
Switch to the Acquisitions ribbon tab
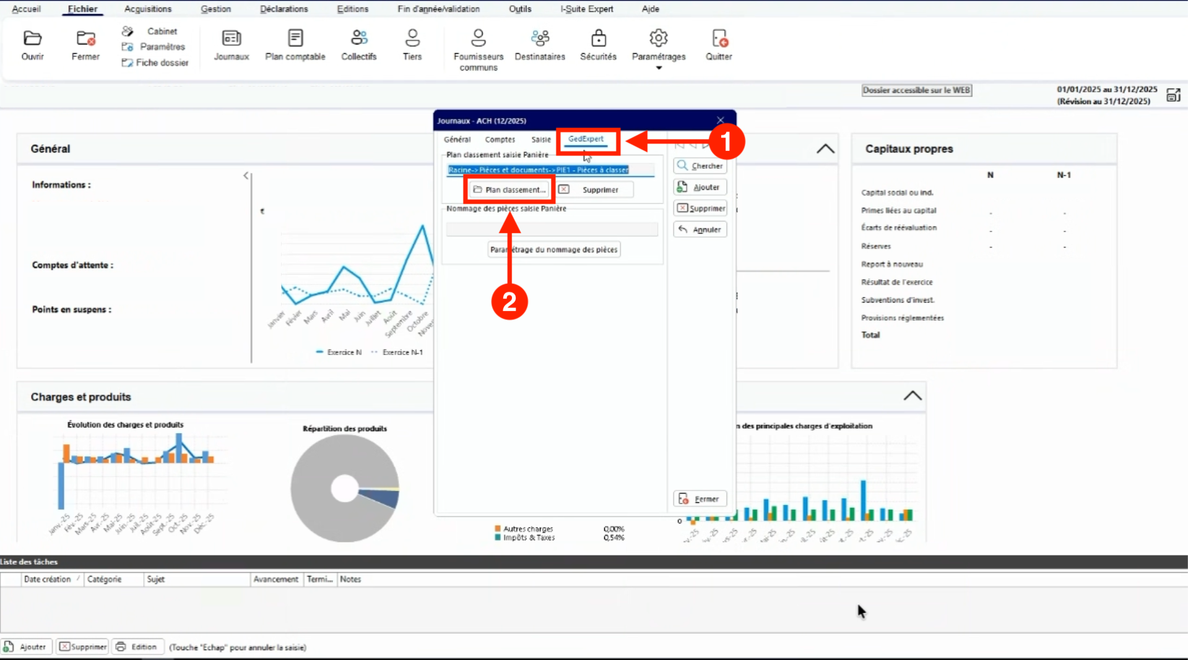pos(148,9)
